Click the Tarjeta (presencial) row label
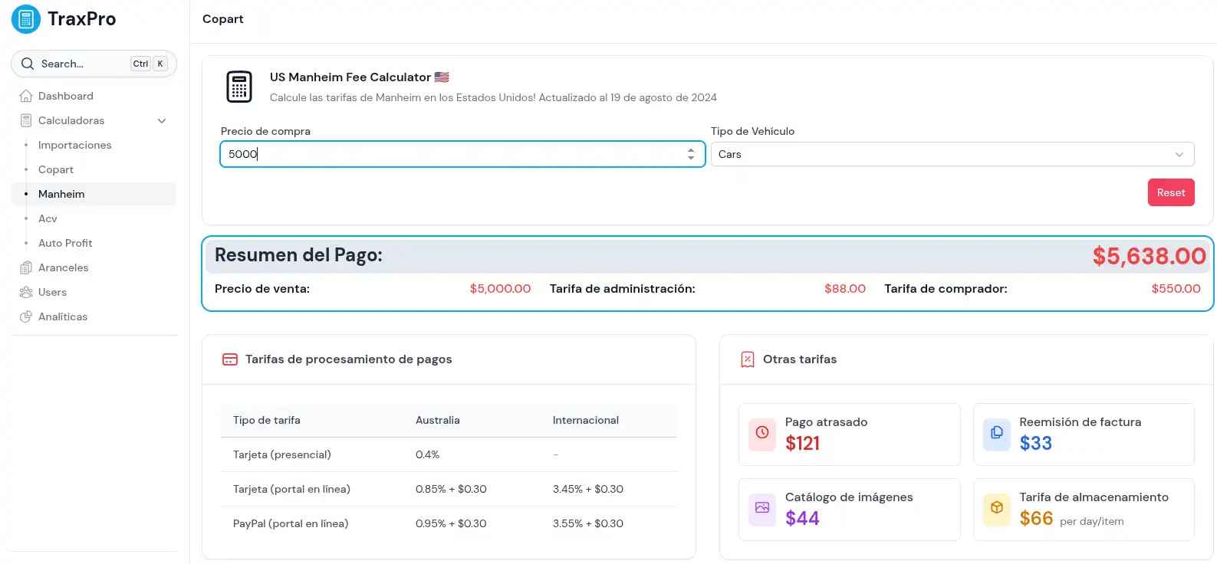This screenshot has height=564, width=1217. (282, 454)
